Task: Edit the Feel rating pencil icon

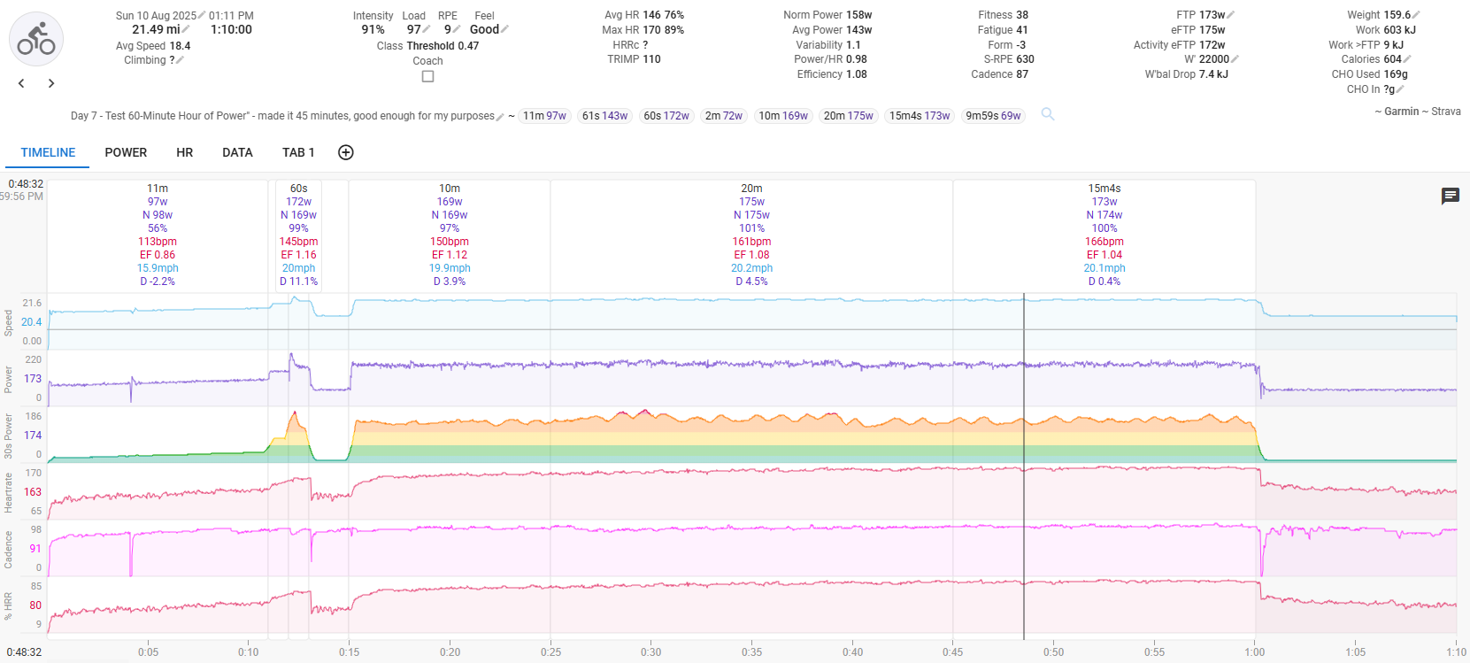Action: pos(504,29)
